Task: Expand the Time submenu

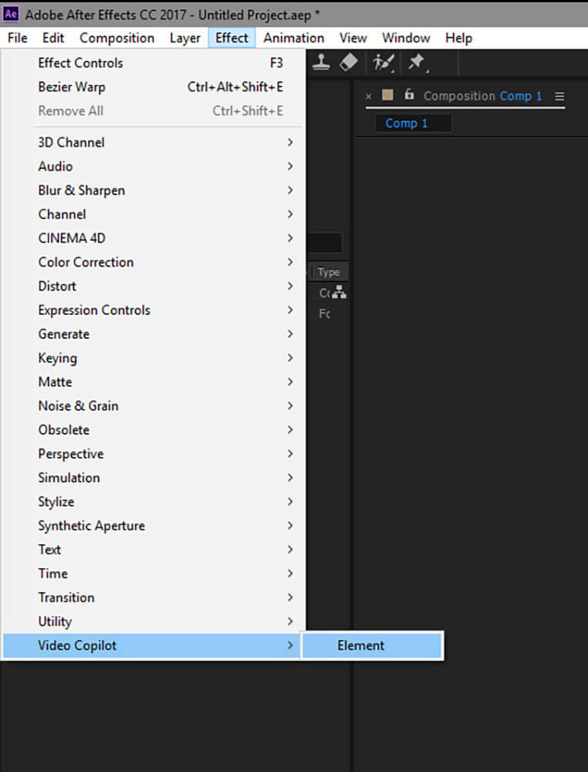Action: point(154,574)
